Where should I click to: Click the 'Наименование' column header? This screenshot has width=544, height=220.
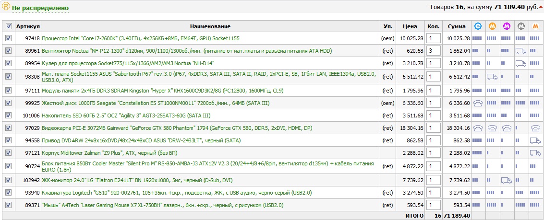(210, 26)
